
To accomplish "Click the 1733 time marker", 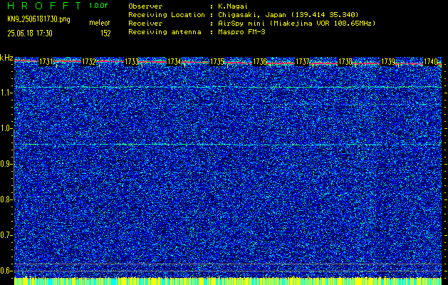I will (x=132, y=62).
